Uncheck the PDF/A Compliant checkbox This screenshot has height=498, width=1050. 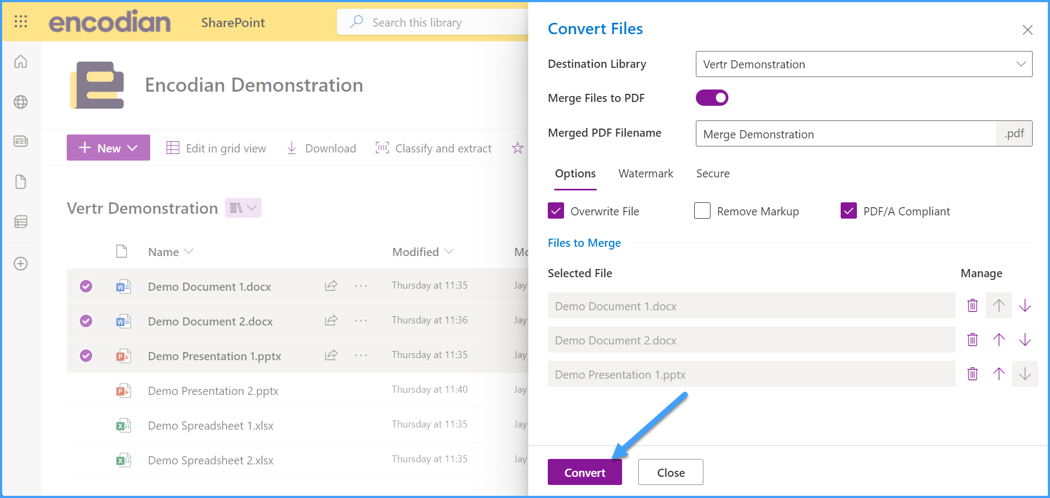coord(849,210)
